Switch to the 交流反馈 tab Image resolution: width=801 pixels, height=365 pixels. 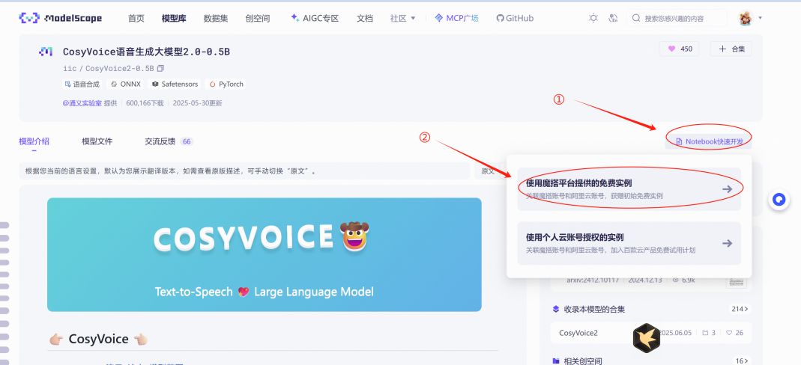click(x=160, y=141)
